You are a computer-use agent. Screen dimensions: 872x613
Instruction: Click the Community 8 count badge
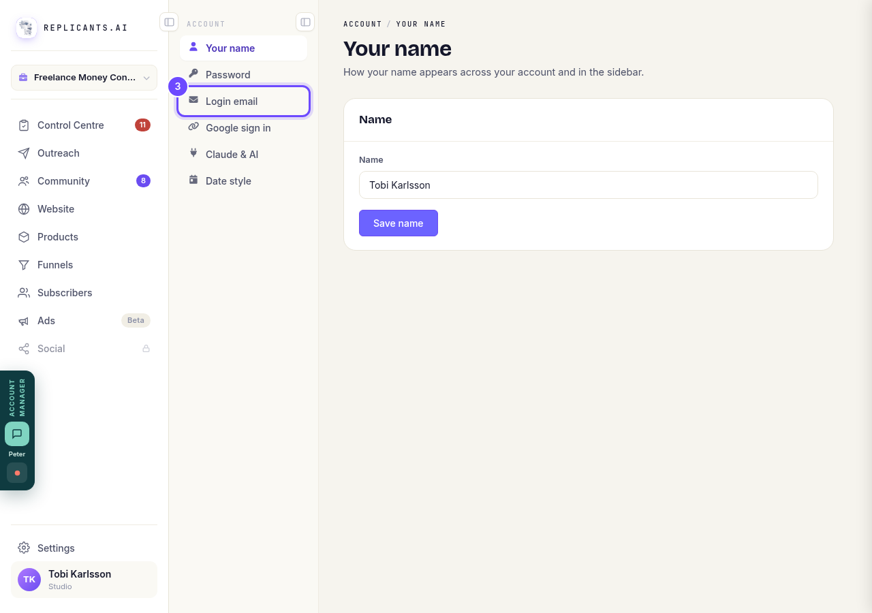(143, 181)
